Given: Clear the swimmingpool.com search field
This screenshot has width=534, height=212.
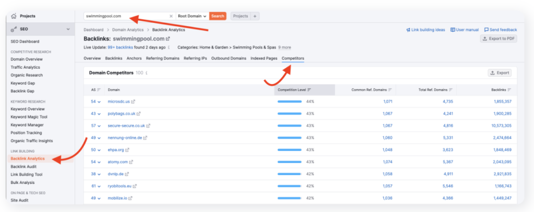Looking at the screenshot, I should [171, 16].
